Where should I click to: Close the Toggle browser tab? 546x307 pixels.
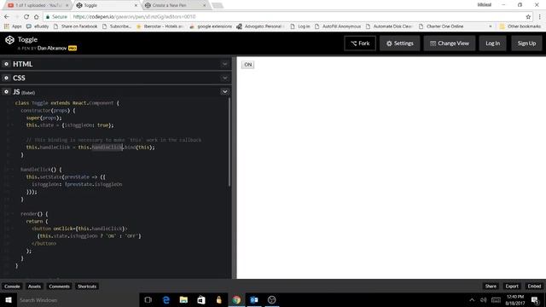click(136, 5)
